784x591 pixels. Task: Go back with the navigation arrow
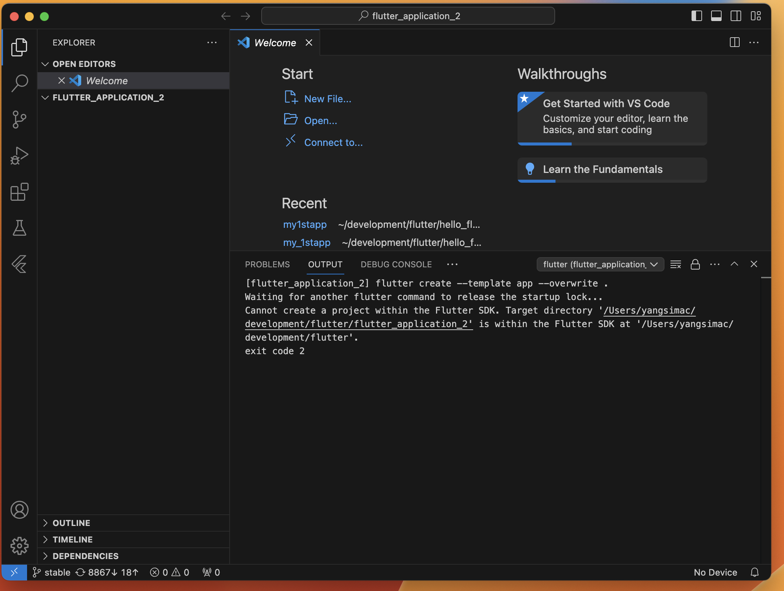[226, 16]
